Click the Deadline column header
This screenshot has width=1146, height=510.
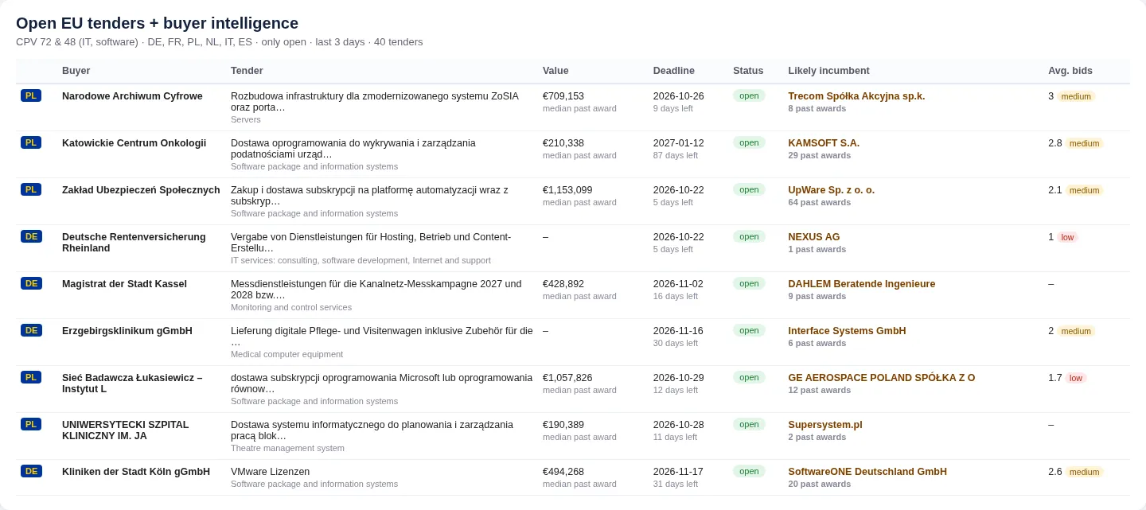click(x=673, y=71)
